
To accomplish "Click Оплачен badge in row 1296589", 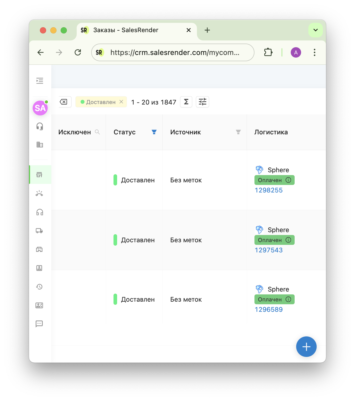I will (x=274, y=299).
